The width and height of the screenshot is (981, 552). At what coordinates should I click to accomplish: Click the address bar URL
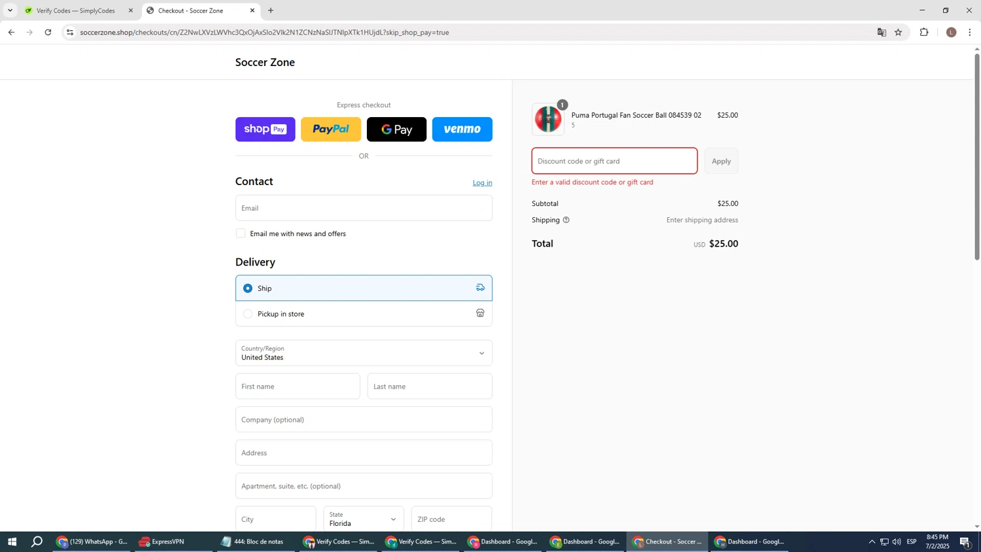pos(264,32)
